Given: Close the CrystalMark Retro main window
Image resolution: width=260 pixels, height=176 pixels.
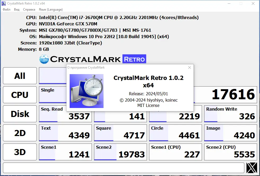Looking at the screenshot, I should click(253, 3).
